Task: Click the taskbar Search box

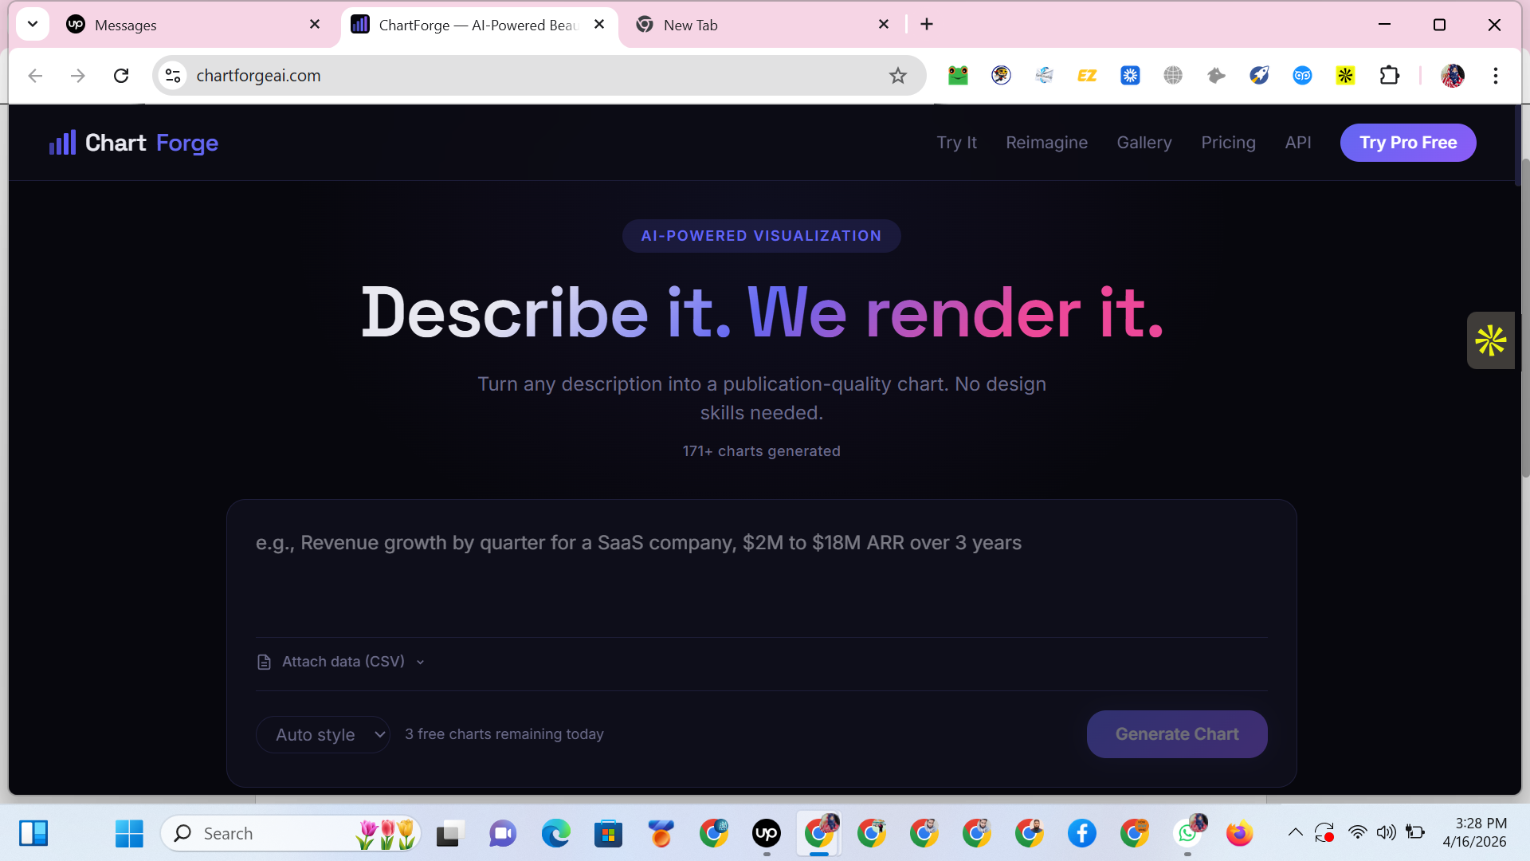Action: pyautogui.click(x=291, y=834)
